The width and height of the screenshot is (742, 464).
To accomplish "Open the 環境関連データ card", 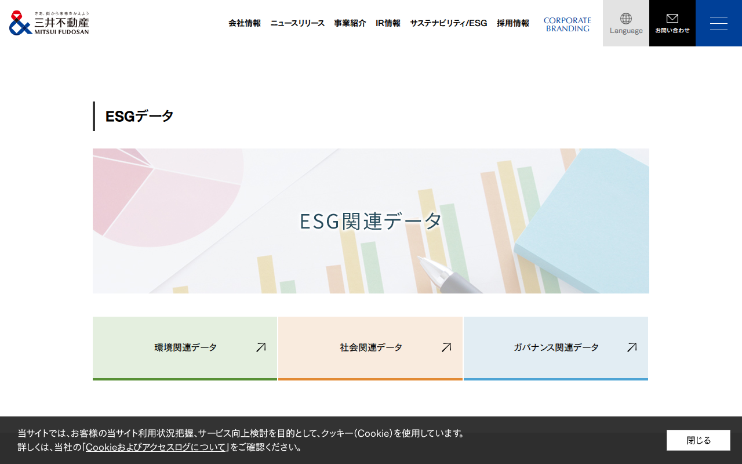I will (185, 349).
